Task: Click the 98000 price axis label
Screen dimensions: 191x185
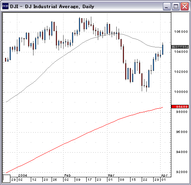Action: click(182, 112)
